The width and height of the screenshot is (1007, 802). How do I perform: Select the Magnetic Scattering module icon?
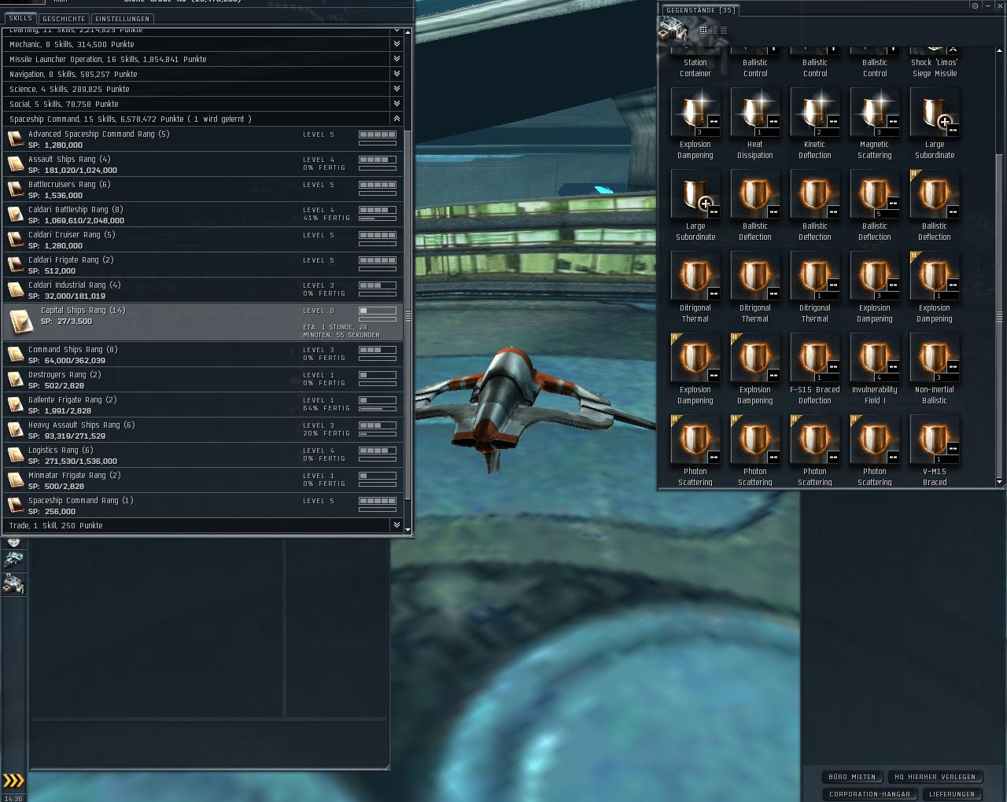pyautogui.click(x=875, y=112)
